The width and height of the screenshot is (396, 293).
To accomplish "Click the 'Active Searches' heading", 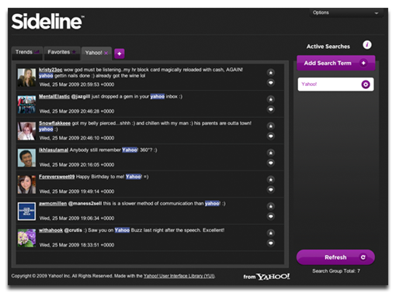I will coord(328,47).
